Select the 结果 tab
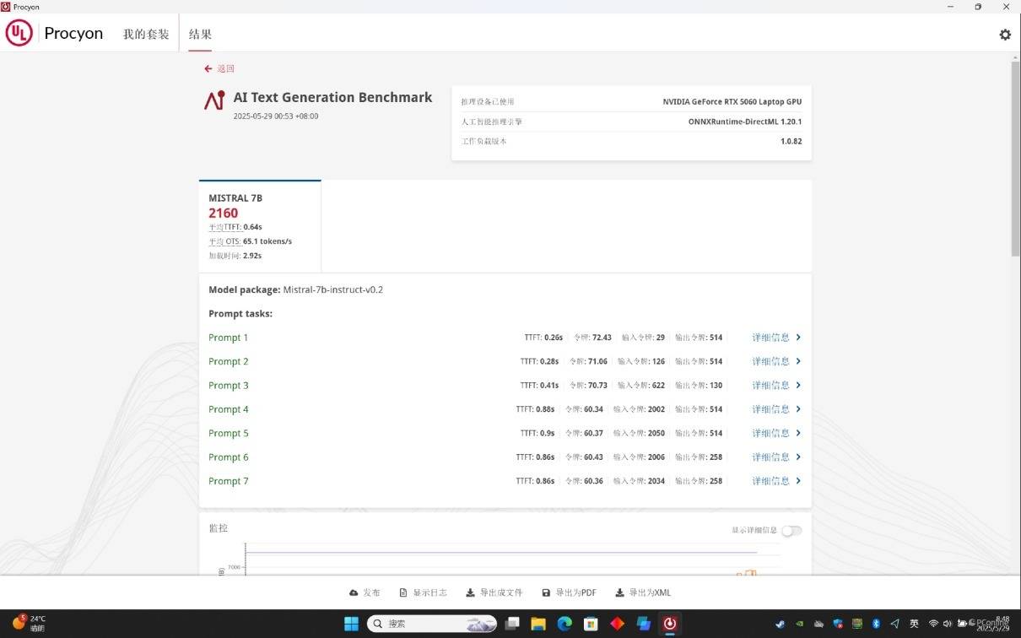This screenshot has width=1021, height=638. [200, 35]
